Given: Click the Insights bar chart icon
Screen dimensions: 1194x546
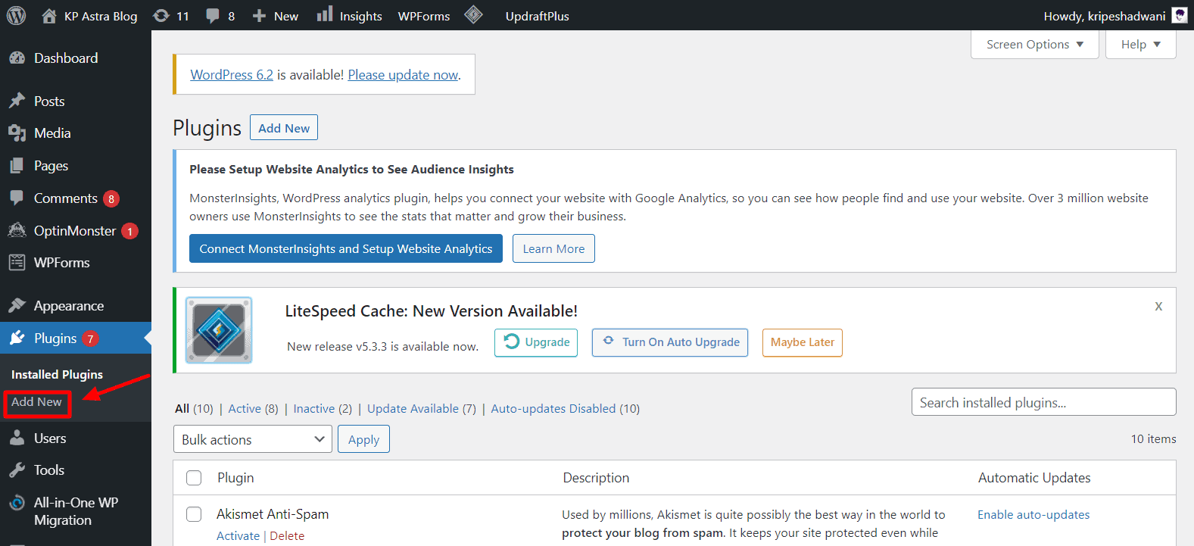Looking at the screenshot, I should [x=325, y=14].
